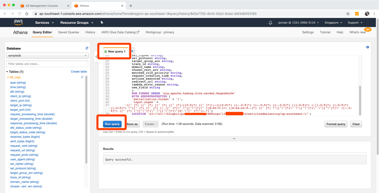Open the Tutorial link
Viewport: 379px width, 193px height.
tap(325, 32)
